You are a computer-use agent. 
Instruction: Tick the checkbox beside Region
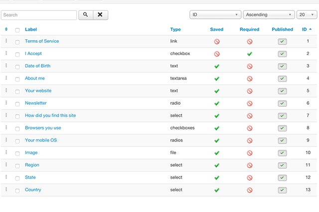click(17, 166)
